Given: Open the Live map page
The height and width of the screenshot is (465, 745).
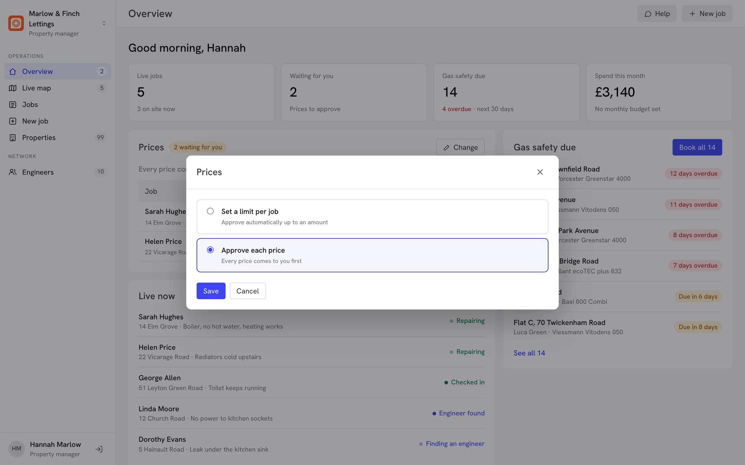Looking at the screenshot, I should pos(57,88).
